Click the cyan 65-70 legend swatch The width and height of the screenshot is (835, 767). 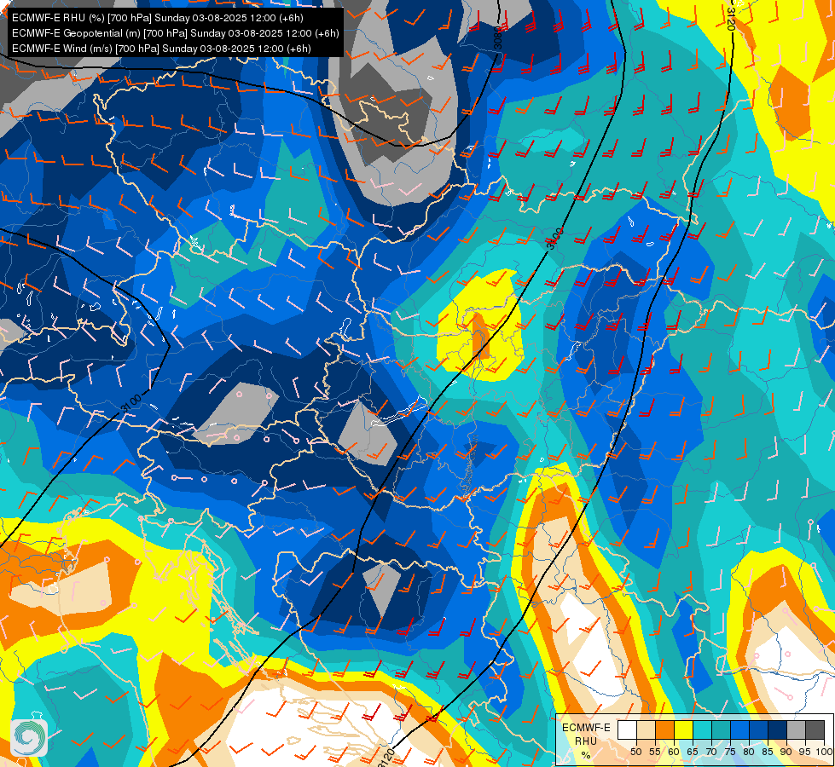703,730
